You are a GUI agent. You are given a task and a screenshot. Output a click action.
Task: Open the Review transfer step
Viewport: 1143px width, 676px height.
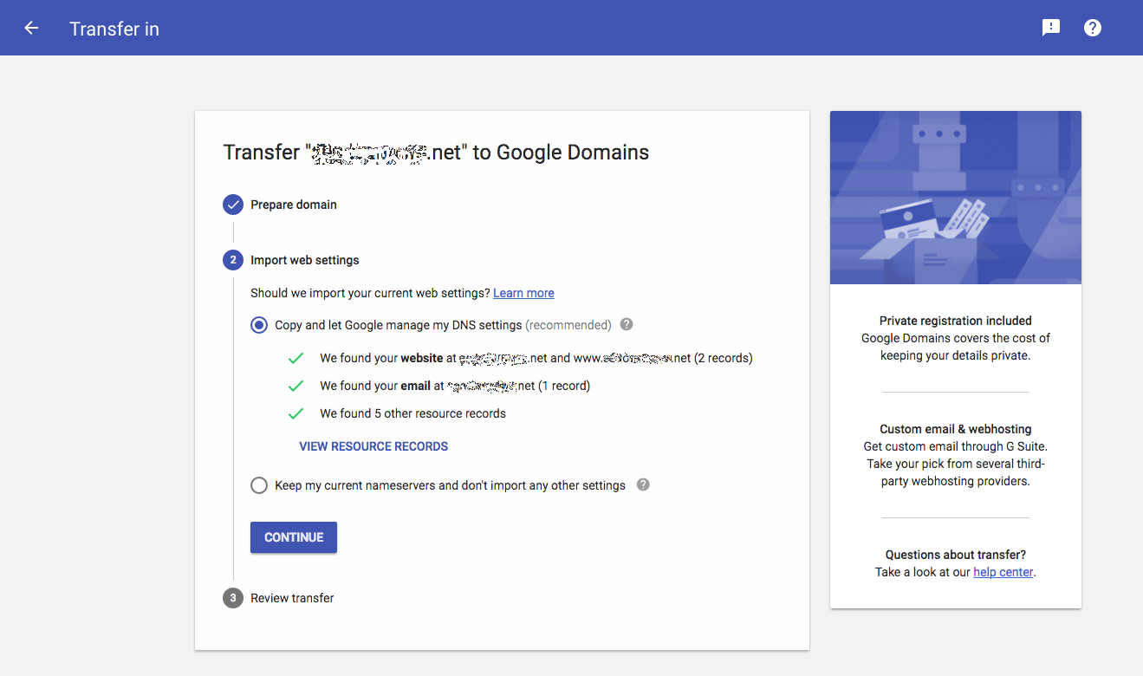(x=292, y=598)
